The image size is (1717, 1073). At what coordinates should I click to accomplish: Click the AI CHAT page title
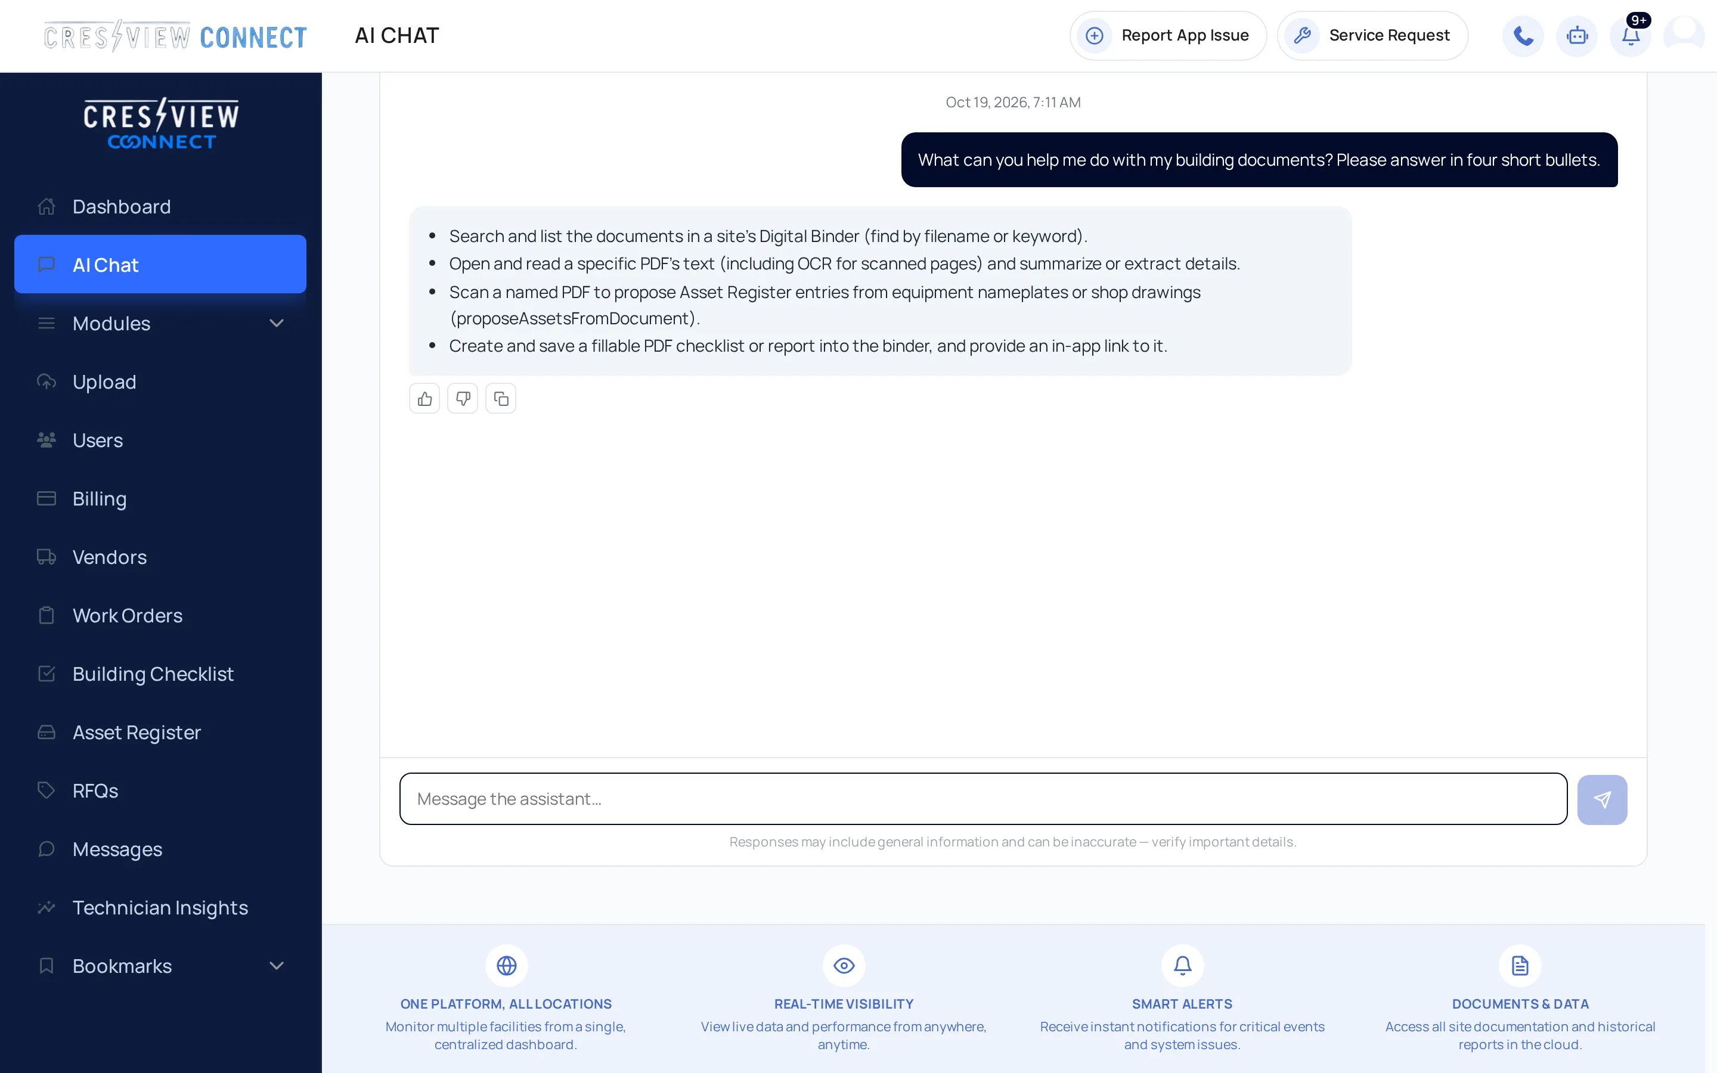(x=397, y=36)
